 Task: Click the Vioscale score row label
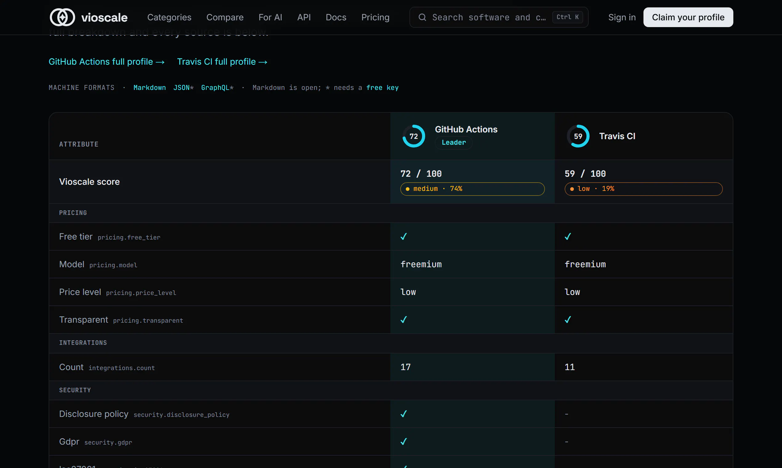click(89, 182)
